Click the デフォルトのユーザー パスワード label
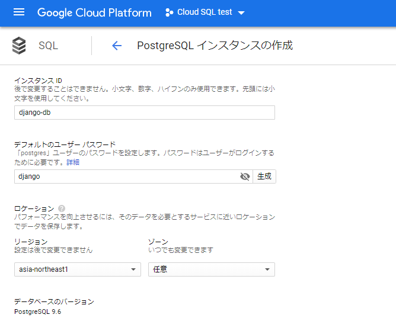This screenshot has height=321, width=396. 65,144
